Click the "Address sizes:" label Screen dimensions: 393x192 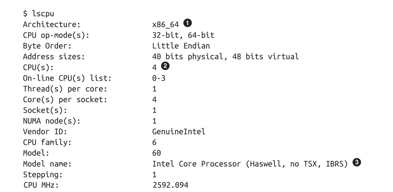click(54, 57)
